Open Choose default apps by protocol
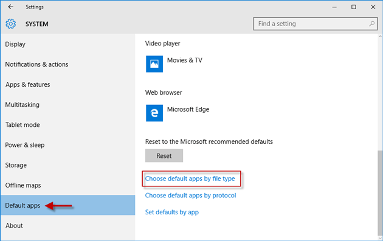The image size is (383, 241). point(190,195)
